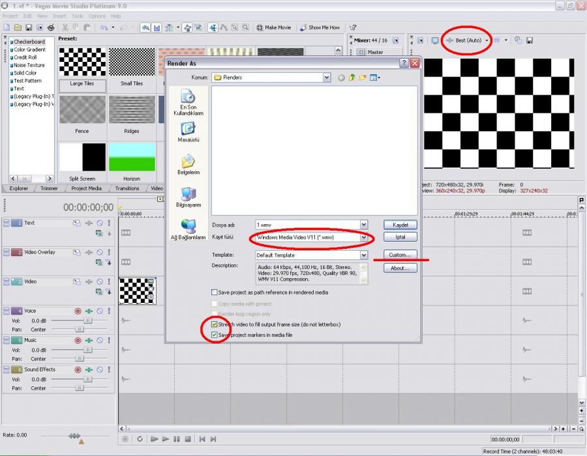Open Custom template settings
The width and height of the screenshot is (587, 456).
pyautogui.click(x=400, y=255)
